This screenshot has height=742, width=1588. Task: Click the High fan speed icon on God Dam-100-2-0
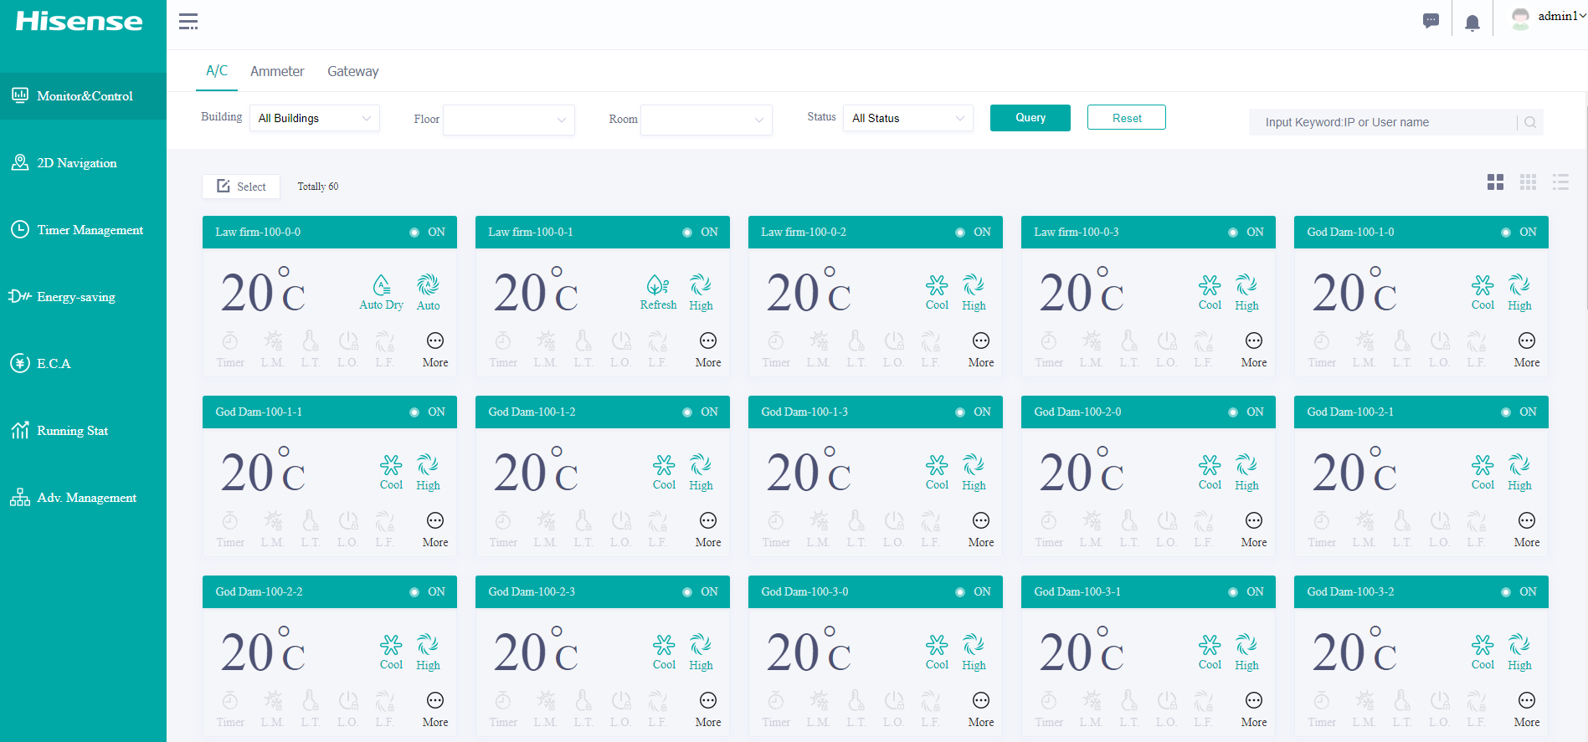pyautogui.click(x=1246, y=465)
